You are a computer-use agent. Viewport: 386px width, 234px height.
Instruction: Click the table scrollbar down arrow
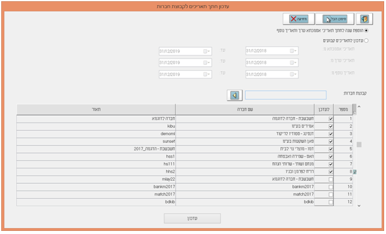pyautogui.click(x=359, y=206)
